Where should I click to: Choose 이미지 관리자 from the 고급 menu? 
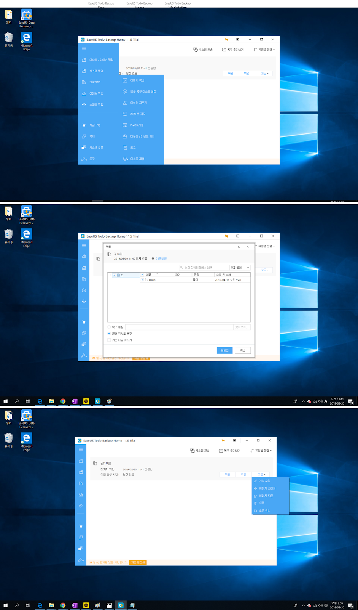(x=267, y=488)
